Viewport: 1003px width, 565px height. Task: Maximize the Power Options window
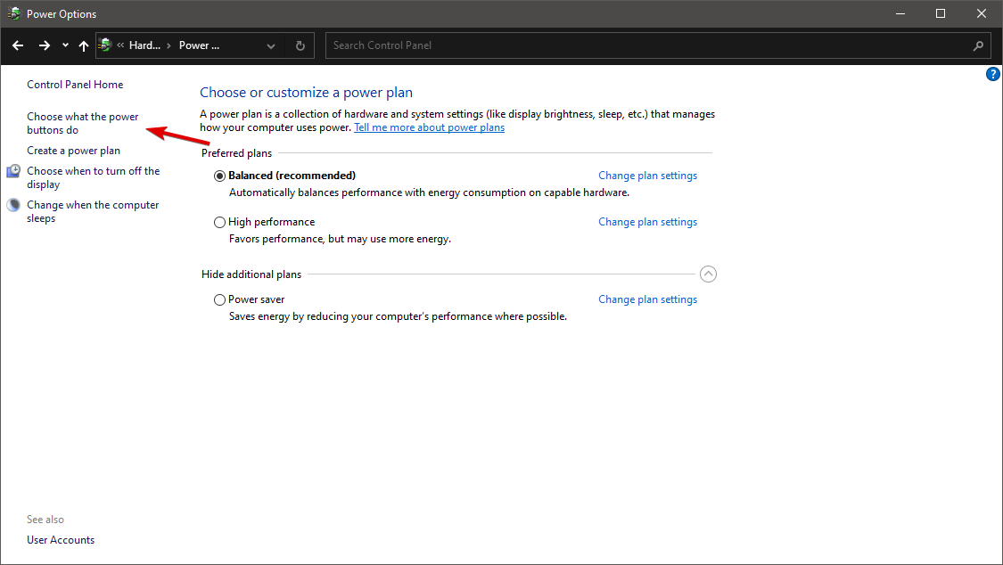941,13
